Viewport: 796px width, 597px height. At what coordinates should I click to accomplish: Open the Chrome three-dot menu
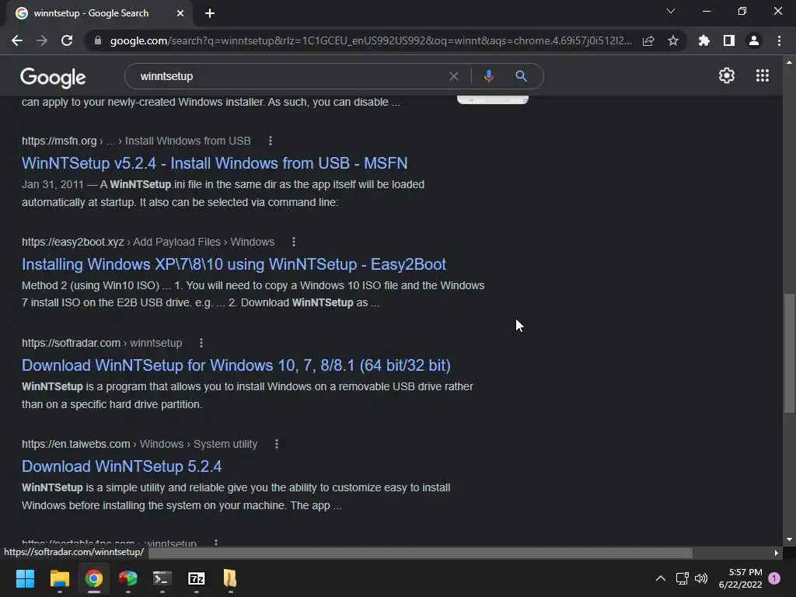(779, 40)
